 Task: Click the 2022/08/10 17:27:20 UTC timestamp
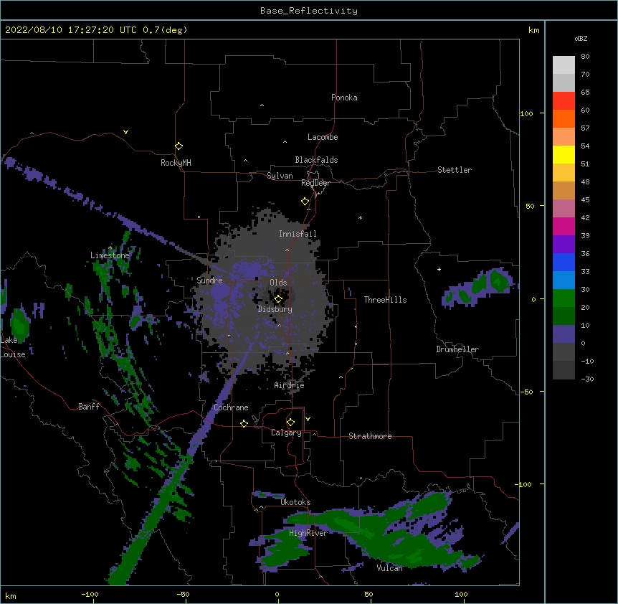pyautogui.click(x=71, y=30)
